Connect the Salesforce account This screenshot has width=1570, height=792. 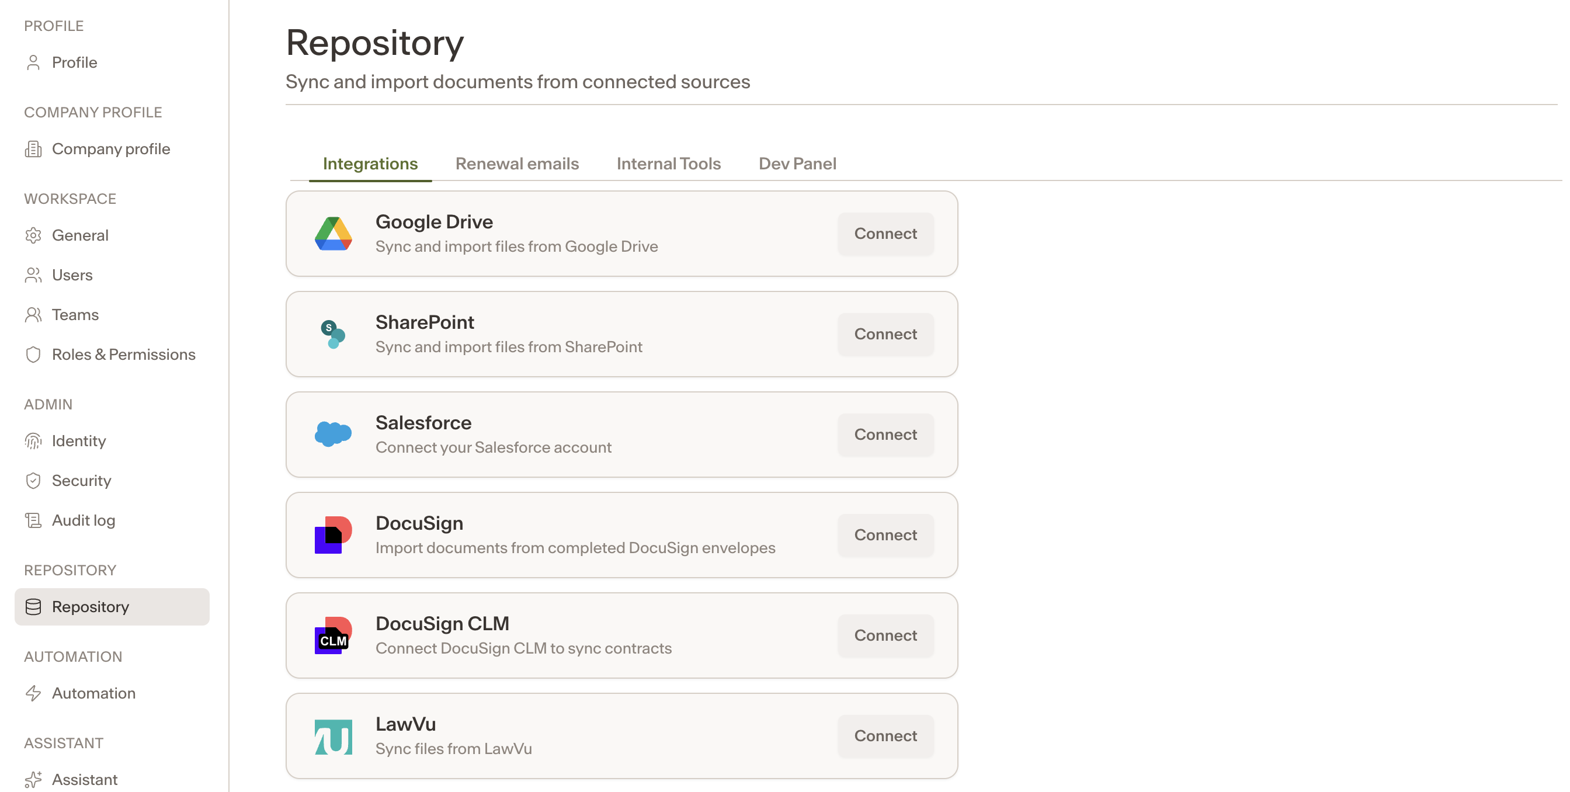click(885, 435)
